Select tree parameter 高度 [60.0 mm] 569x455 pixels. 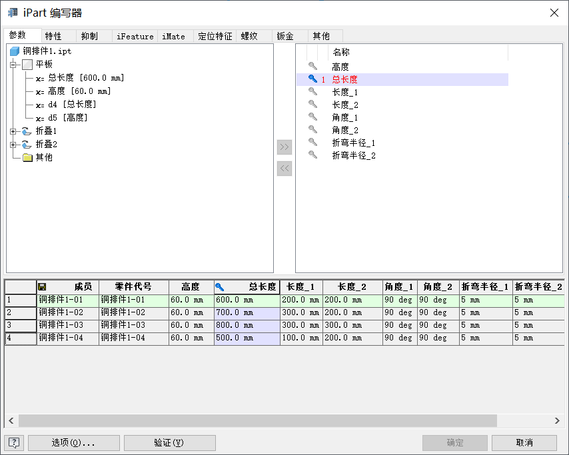click(73, 91)
